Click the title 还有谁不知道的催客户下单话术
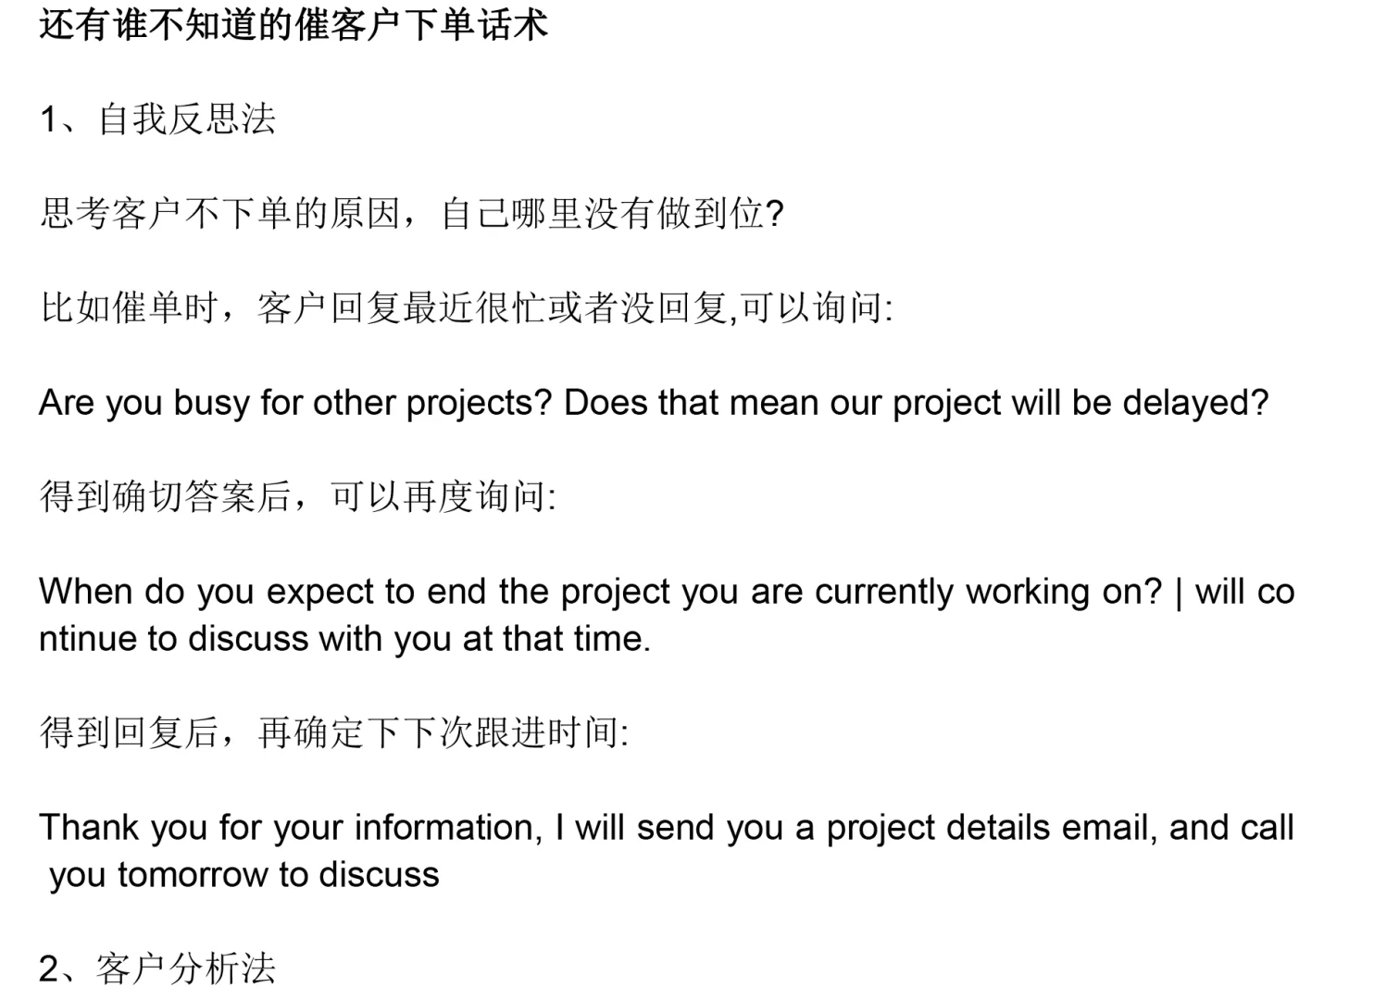 (x=294, y=24)
